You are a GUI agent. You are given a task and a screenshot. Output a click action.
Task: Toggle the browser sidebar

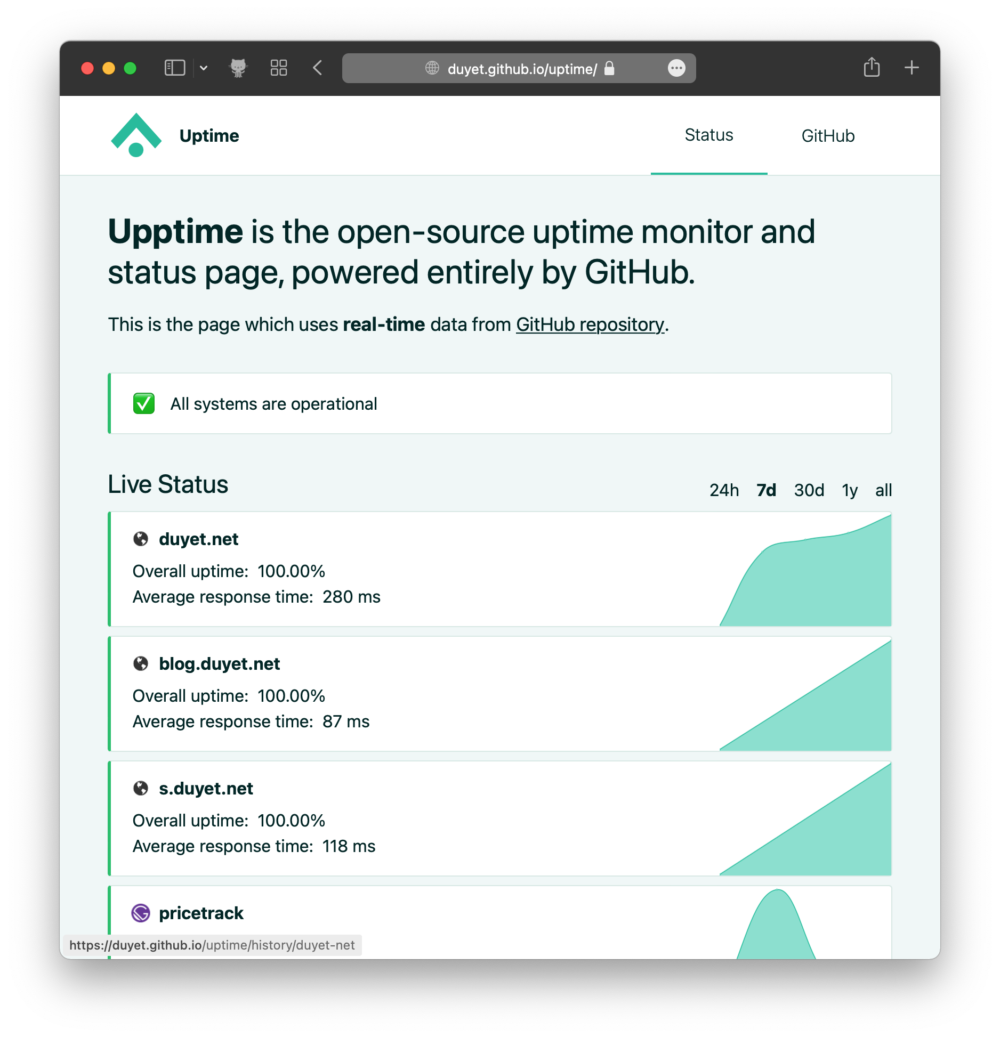[174, 68]
